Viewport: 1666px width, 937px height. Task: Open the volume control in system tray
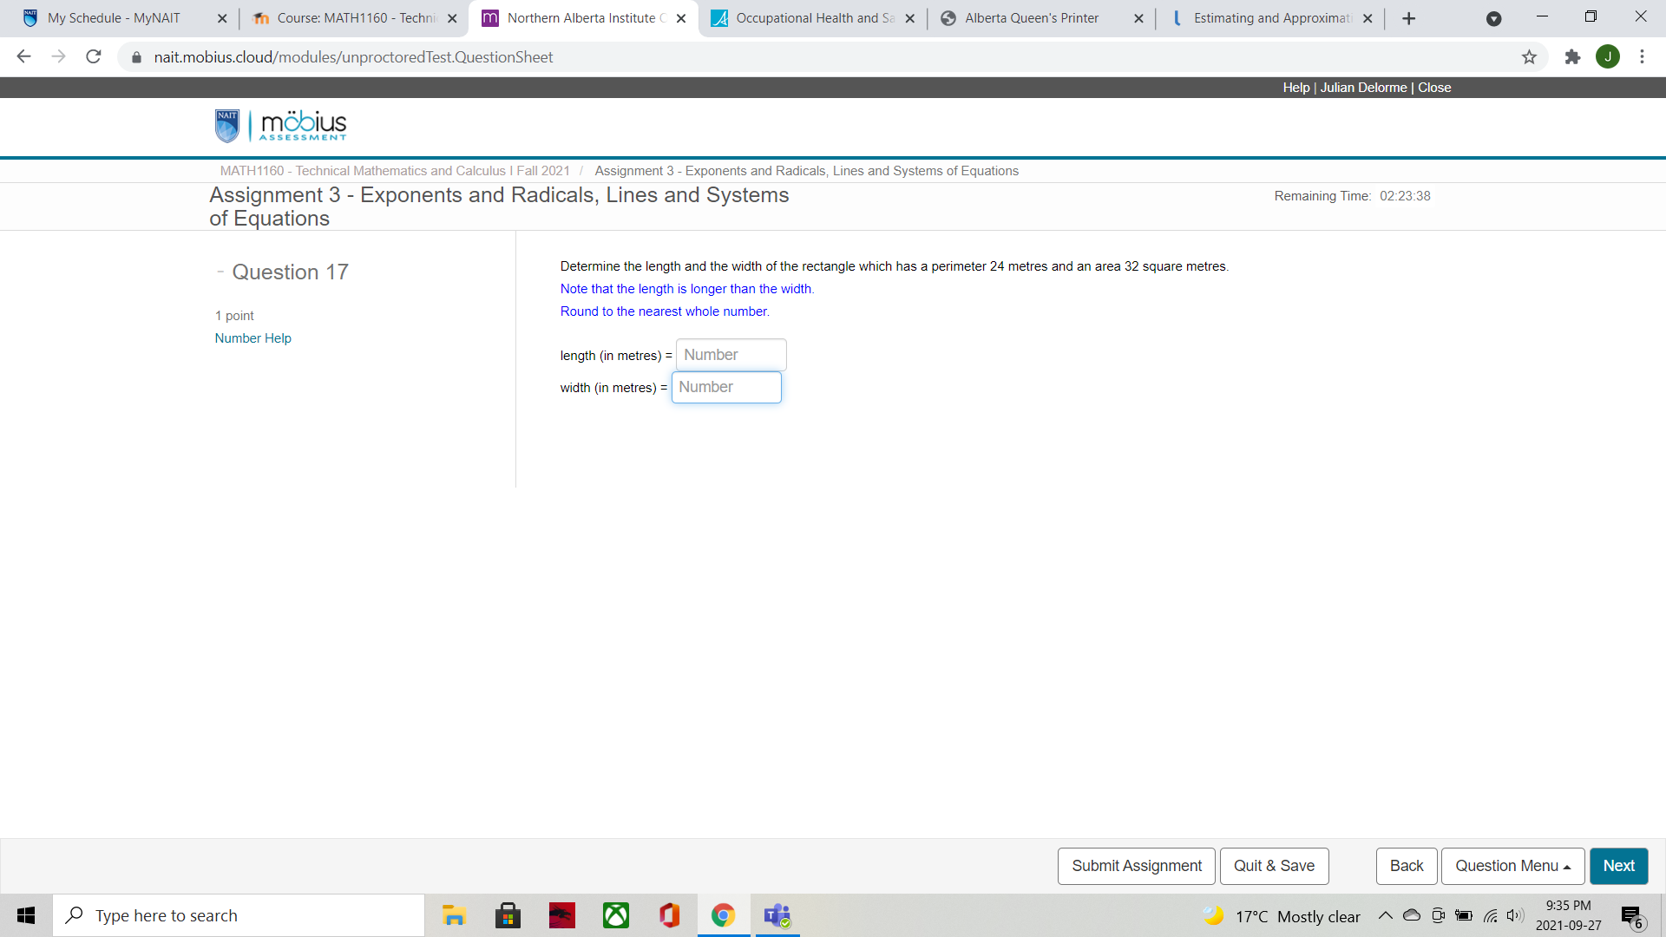1515,915
